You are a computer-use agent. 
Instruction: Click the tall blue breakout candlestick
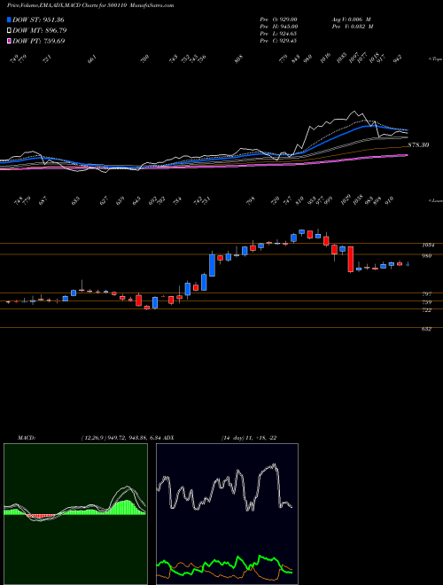point(212,265)
